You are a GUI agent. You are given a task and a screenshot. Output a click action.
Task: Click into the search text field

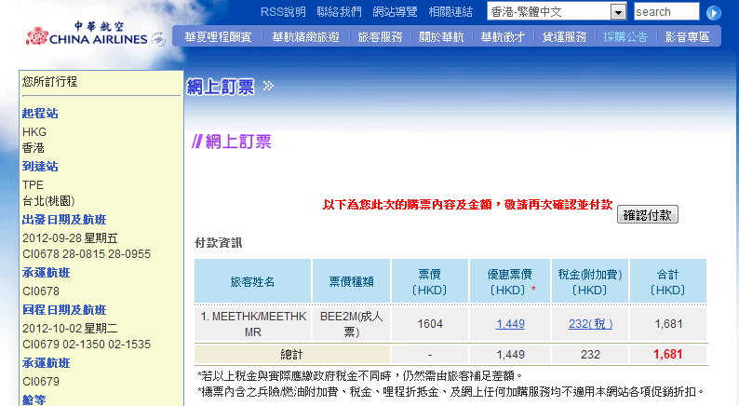click(665, 12)
